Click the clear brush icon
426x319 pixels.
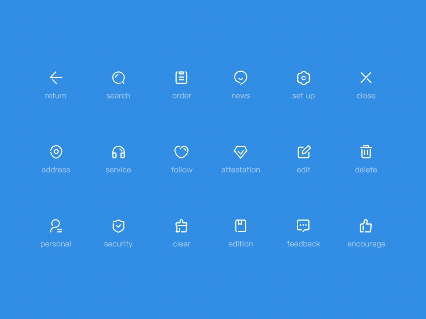point(181,226)
